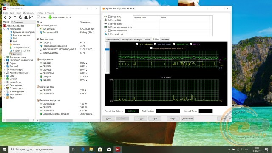
Task: Open the Вид menu
Action: [12, 13]
